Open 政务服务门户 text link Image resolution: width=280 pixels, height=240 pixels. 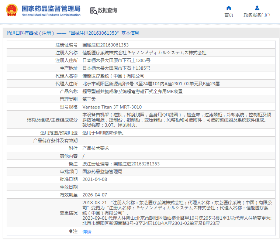tap(257, 15)
